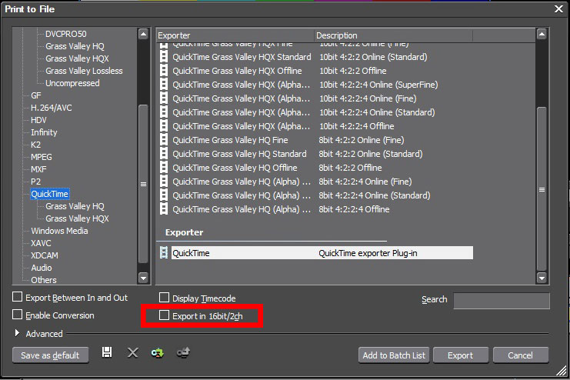Click up arrow of exporter list scrollbar
Viewport: 570px width, 380px height.
[542, 35]
